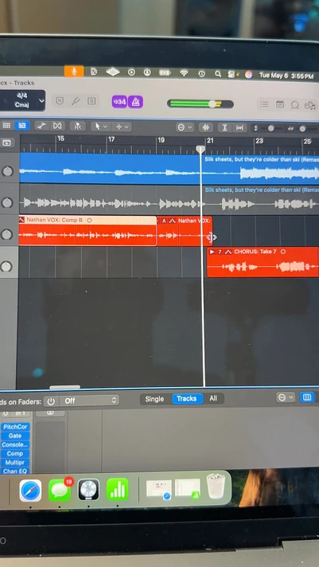The width and height of the screenshot is (319, 567).
Task: Click the quick swipe comping icon on CHORUS
Action: click(228, 252)
